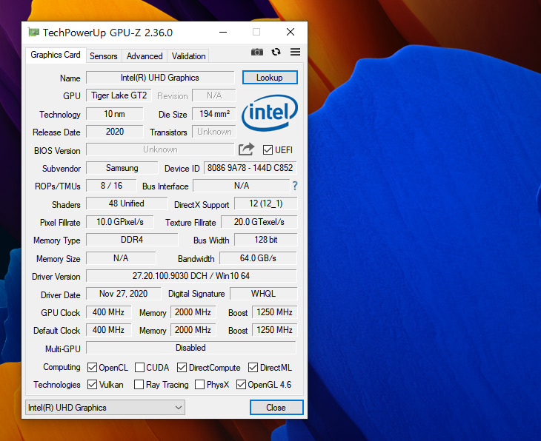
Task: Click the Computing label
Action: tap(62, 367)
